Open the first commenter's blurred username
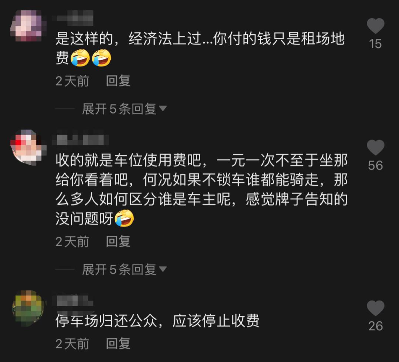This screenshot has width=399, height=362. (x=73, y=18)
